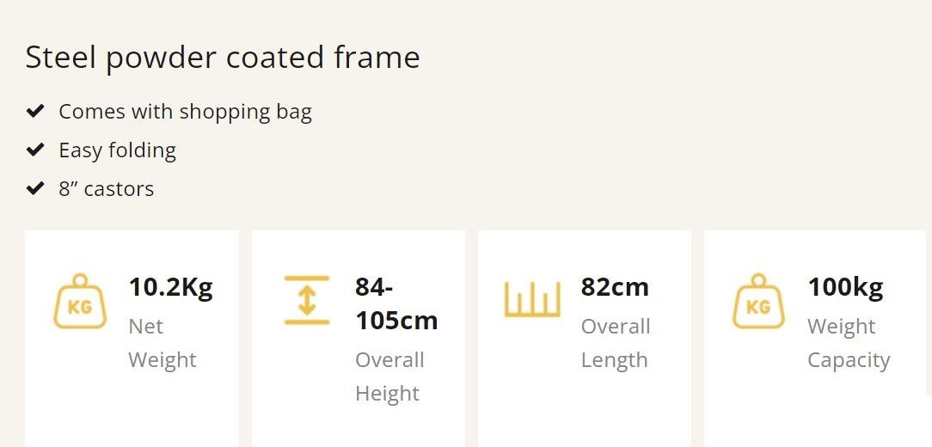Click the 'Overall Length' label
This screenshot has height=447, width=932.
(615, 343)
